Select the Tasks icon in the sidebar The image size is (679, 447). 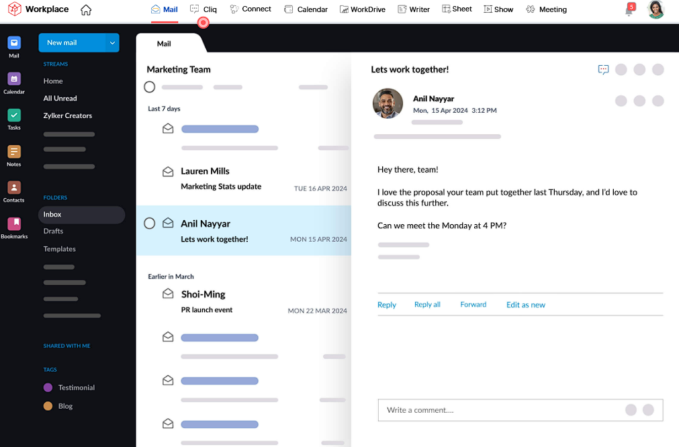click(x=13, y=116)
